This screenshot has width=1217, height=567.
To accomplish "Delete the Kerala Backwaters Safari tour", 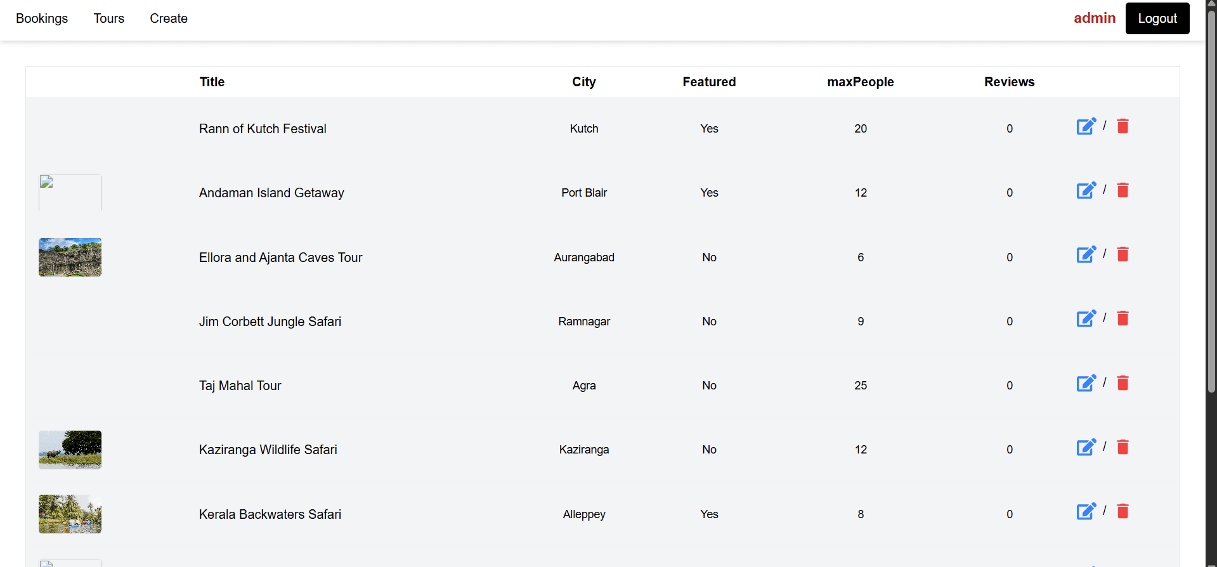I will (1123, 511).
